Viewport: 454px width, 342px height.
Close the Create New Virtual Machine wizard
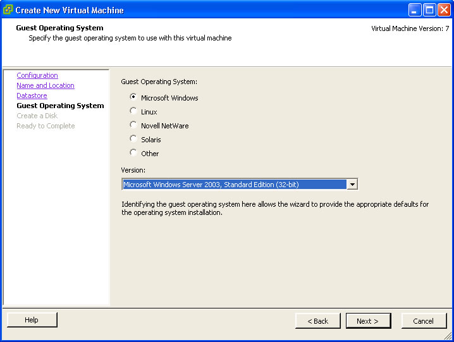(x=444, y=10)
